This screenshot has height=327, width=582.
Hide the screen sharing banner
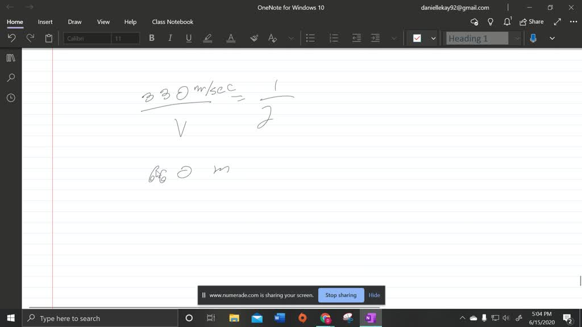coord(374,295)
